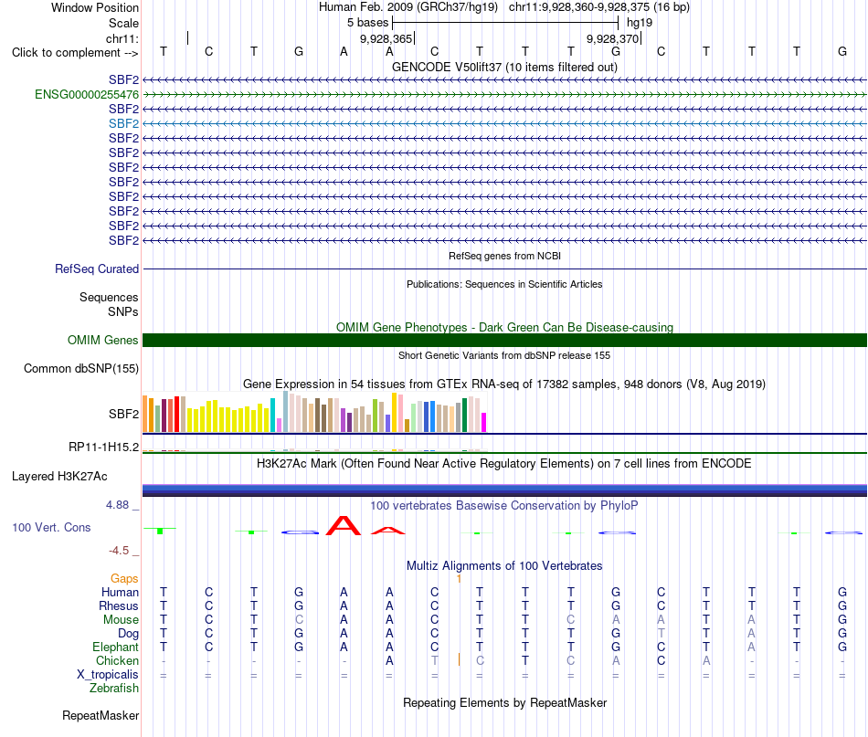Click the orange "Gaps" row label

124,579
